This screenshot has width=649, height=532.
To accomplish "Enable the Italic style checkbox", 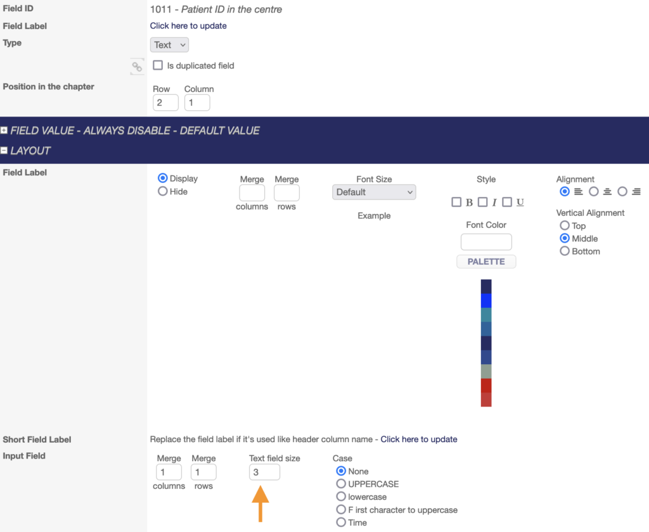I will [x=482, y=202].
